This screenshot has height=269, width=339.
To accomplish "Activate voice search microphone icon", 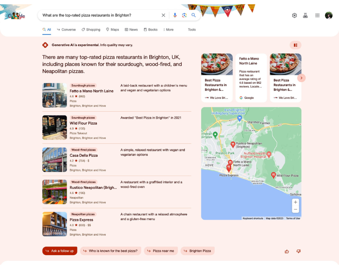I will point(175,15).
